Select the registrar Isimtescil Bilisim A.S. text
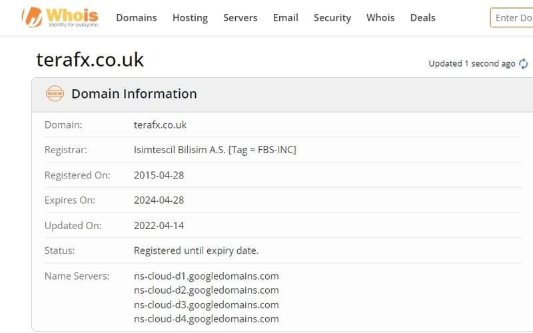 (x=215, y=150)
